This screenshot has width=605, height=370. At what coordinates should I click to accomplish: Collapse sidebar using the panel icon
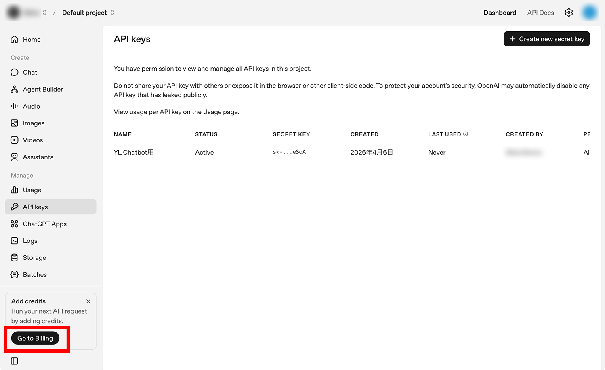tap(15, 361)
